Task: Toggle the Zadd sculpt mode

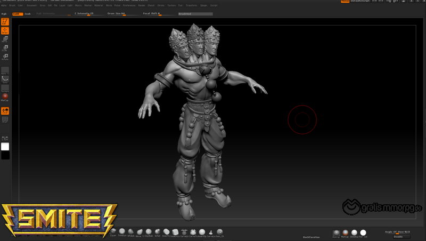Action: click(17, 13)
